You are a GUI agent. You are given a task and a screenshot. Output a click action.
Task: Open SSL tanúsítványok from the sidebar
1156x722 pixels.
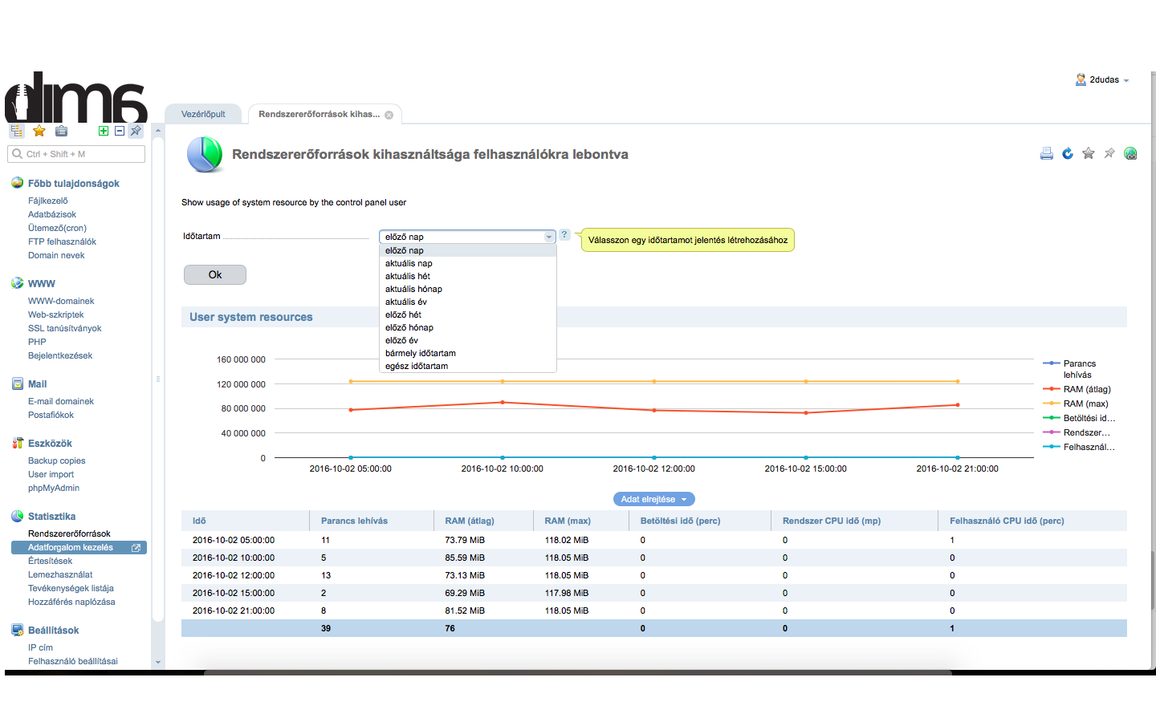coord(65,328)
